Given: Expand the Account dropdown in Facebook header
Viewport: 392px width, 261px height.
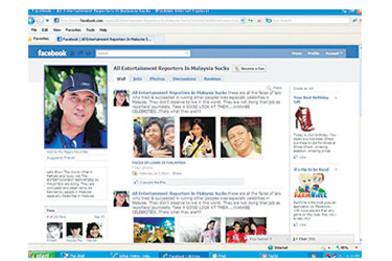Looking at the screenshot, I should tap(333, 53).
